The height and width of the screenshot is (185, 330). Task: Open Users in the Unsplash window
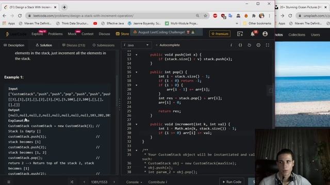[x=315, y=35]
